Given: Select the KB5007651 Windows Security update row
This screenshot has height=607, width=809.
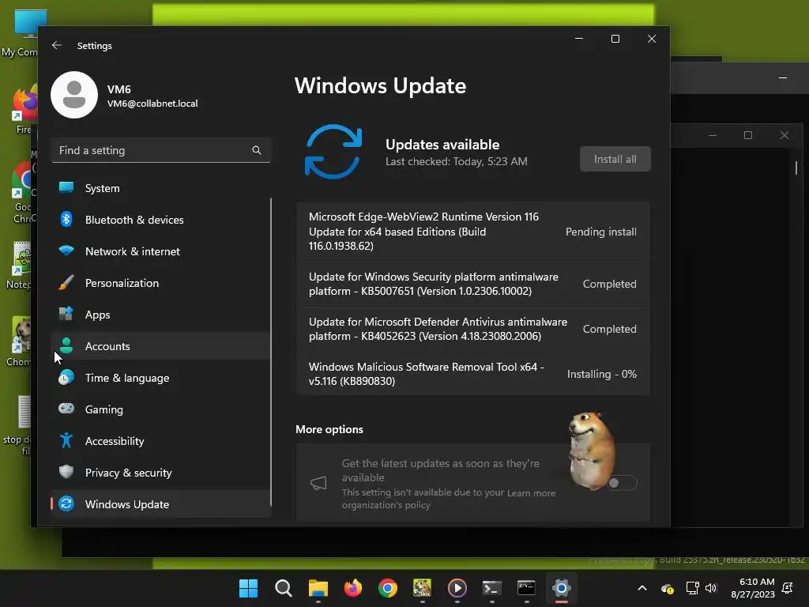Looking at the screenshot, I should (473, 284).
